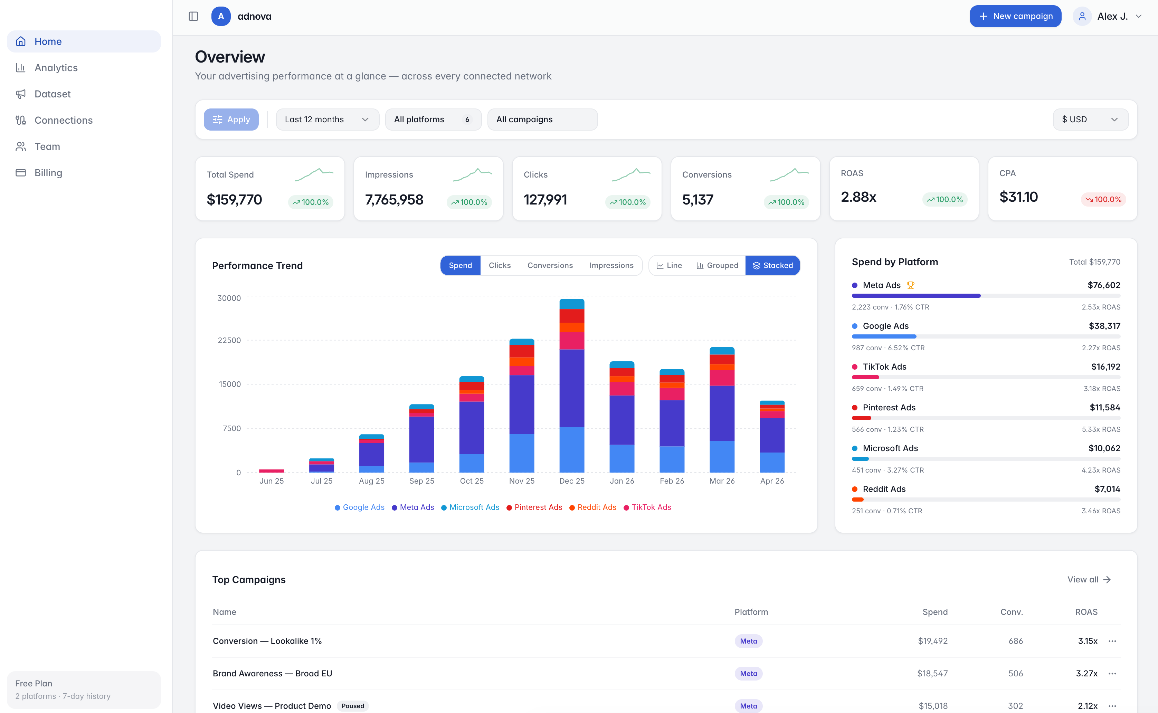Open the more options for Brand Awareness — Broad EU
This screenshot has width=1158, height=713.
tap(1112, 673)
